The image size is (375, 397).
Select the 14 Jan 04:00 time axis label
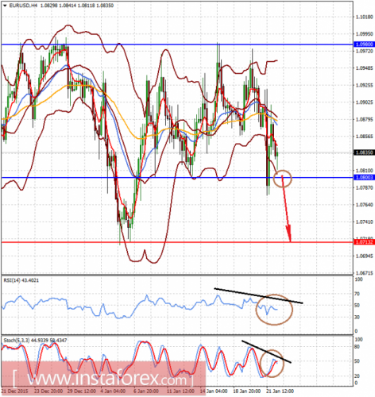tap(214, 391)
